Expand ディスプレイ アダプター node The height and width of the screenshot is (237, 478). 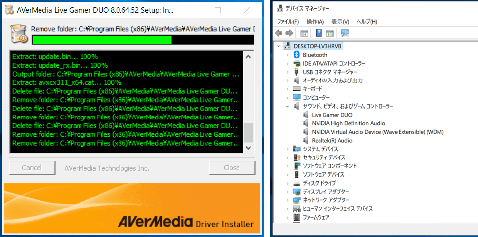pos(287,192)
